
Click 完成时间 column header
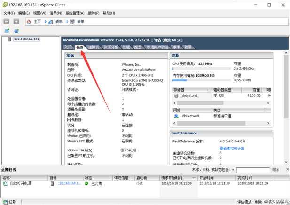(255, 178)
